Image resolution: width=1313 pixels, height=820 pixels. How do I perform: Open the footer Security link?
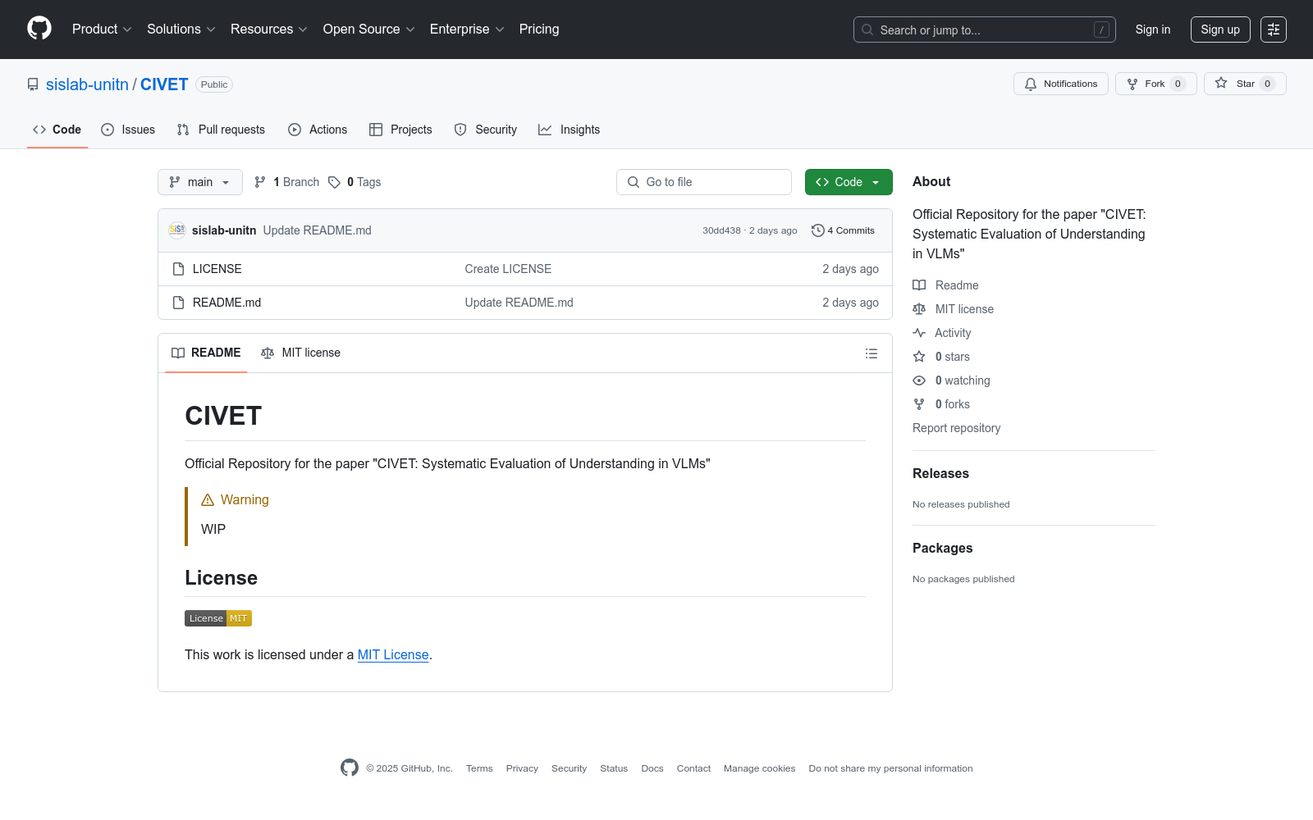click(569, 769)
